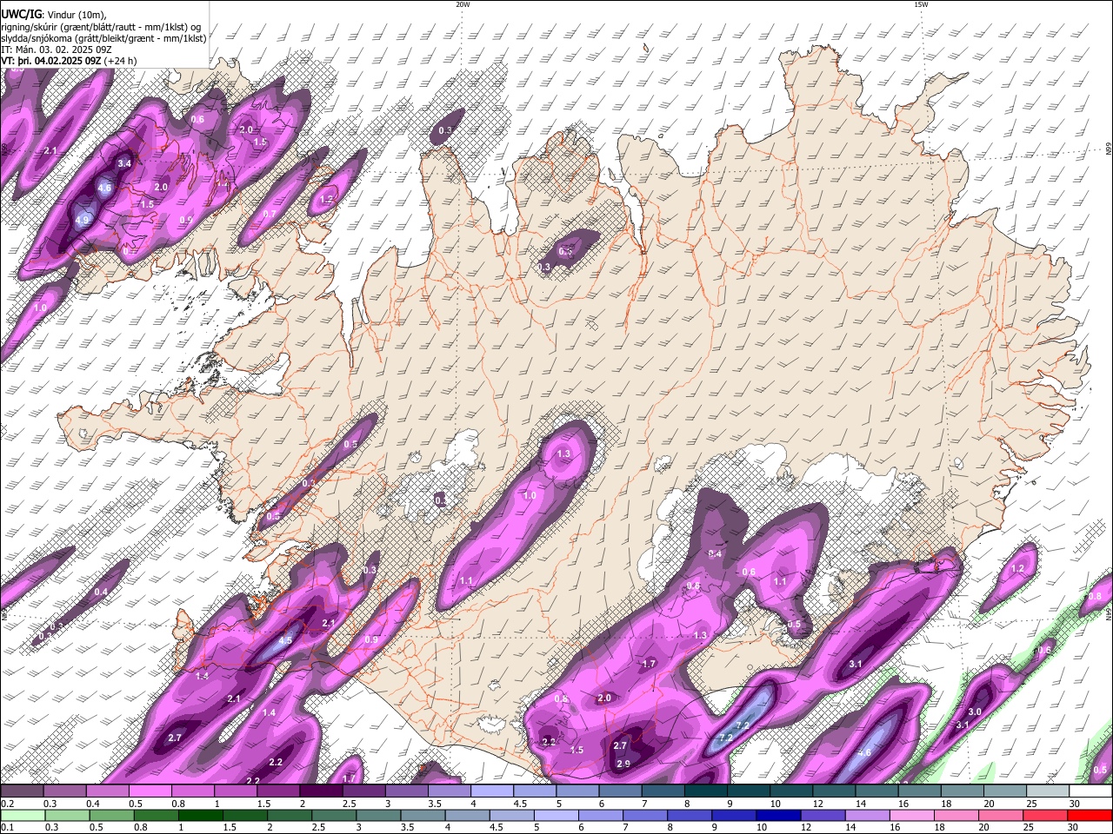Click the 3.4 precipitation value on the map

(x=124, y=162)
